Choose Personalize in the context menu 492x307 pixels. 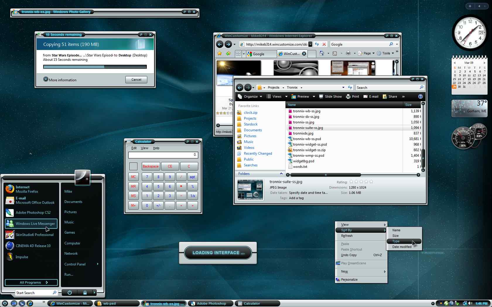coord(361,280)
